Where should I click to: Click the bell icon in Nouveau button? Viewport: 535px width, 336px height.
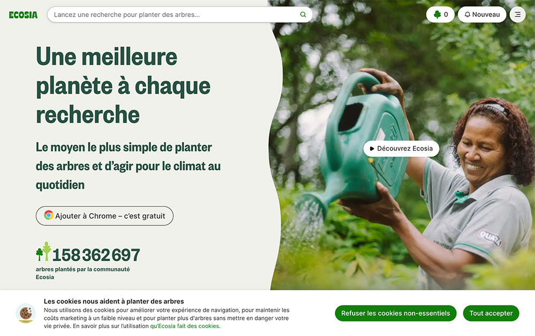click(x=468, y=14)
